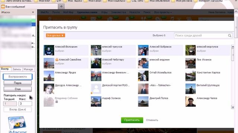The width and height of the screenshot is (238, 133).
Task: Close the iMacros sidebar panel
Action: pyautogui.click(x=33, y=12)
